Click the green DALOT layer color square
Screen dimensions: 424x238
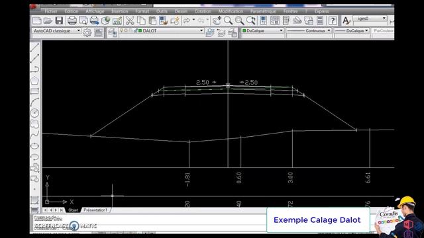[x=140, y=31]
